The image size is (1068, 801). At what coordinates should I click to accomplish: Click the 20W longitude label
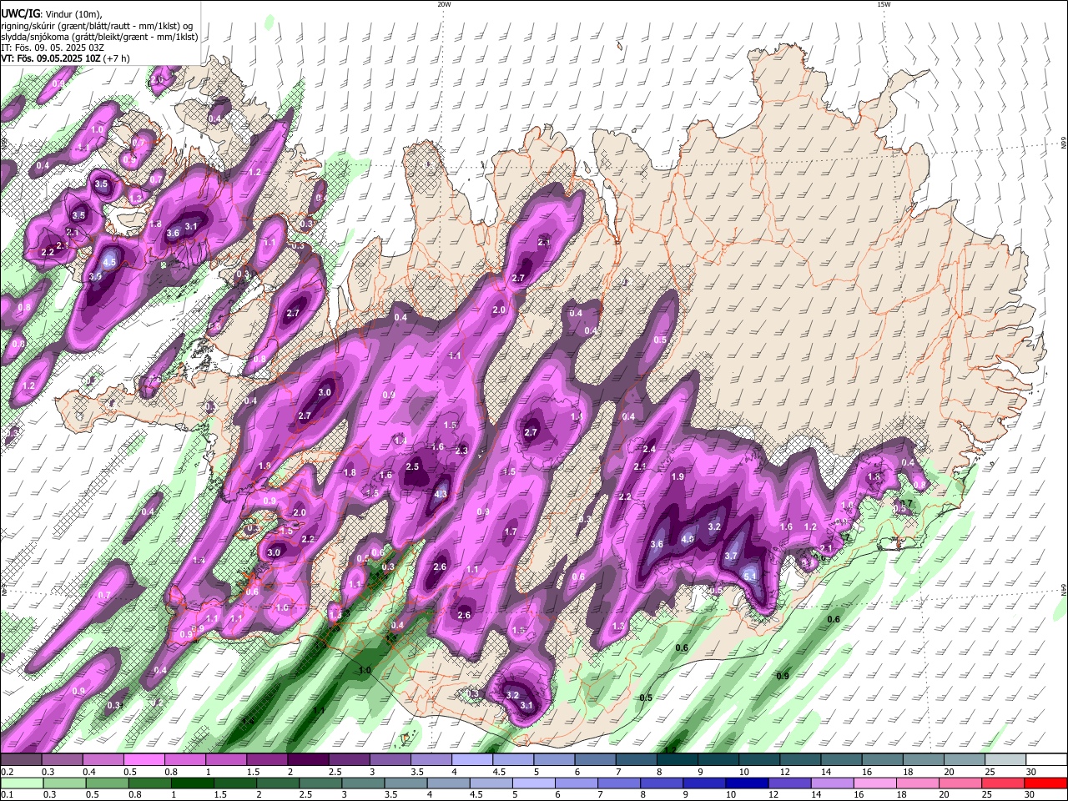[444, 4]
